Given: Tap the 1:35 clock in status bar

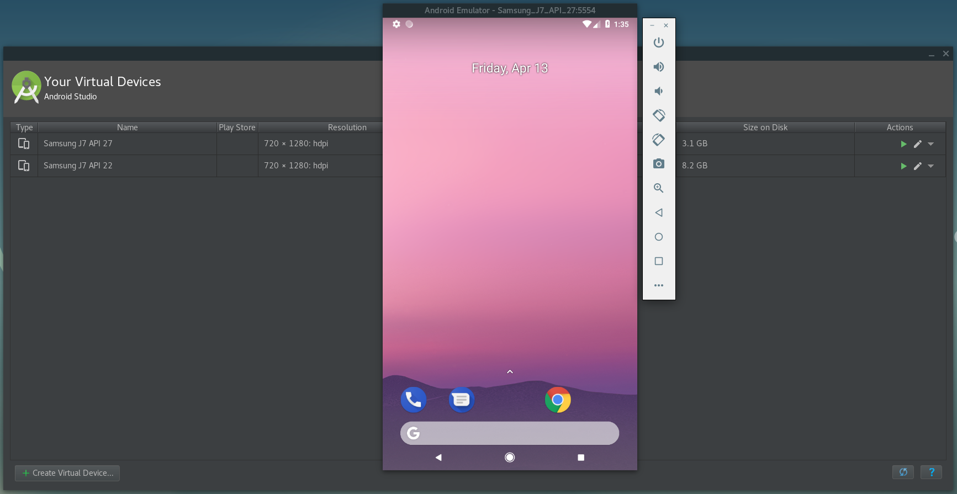Looking at the screenshot, I should [x=621, y=24].
